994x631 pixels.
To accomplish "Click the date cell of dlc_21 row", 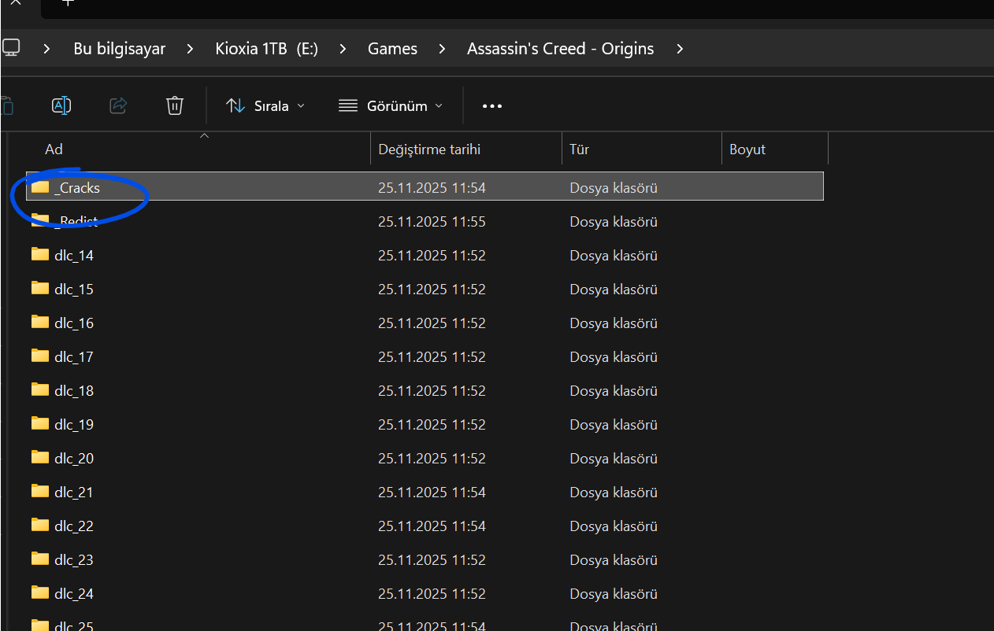I will click(x=432, y=493).
